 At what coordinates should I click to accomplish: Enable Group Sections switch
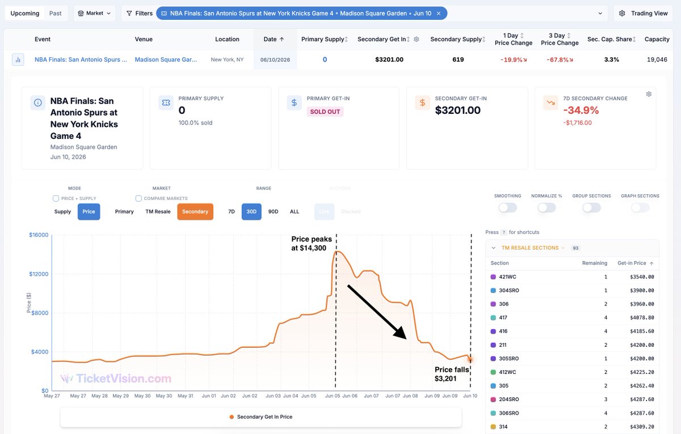tap(591, 208)
